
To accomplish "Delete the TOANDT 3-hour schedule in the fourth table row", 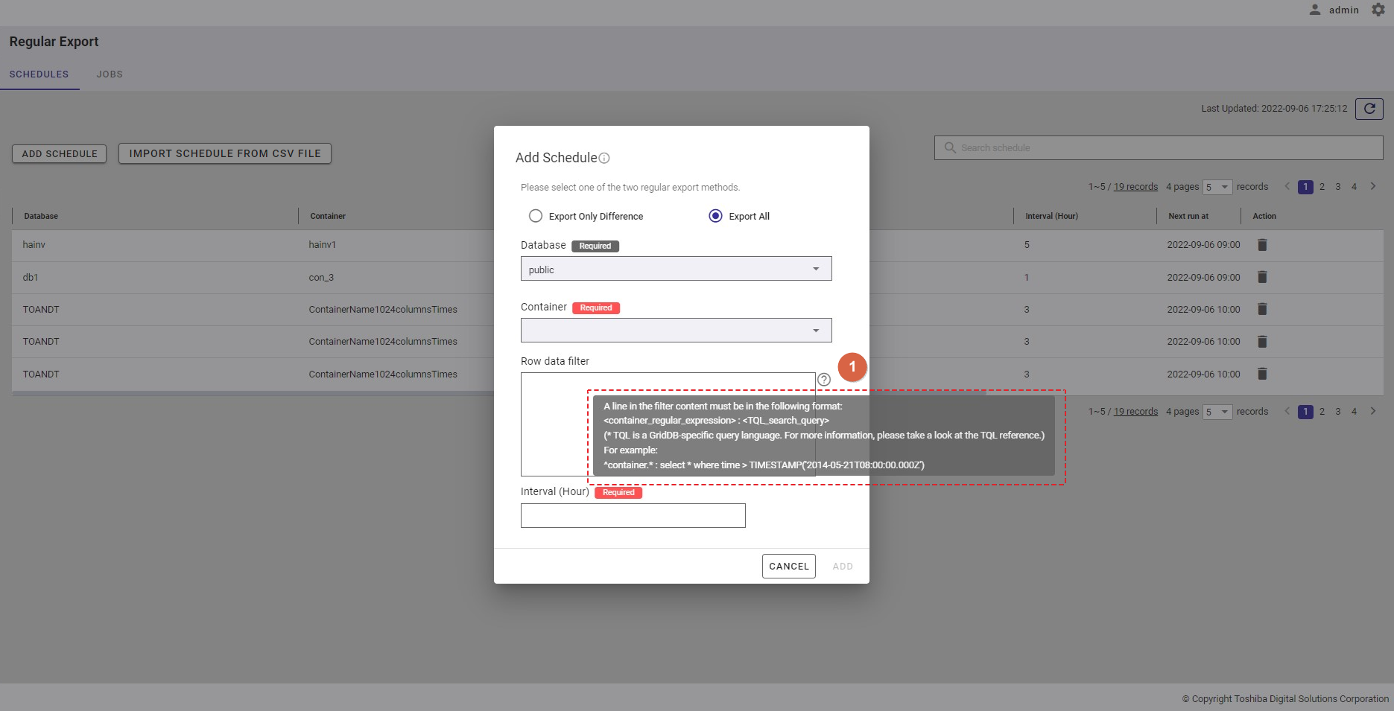I will (x=1262, y=342).
